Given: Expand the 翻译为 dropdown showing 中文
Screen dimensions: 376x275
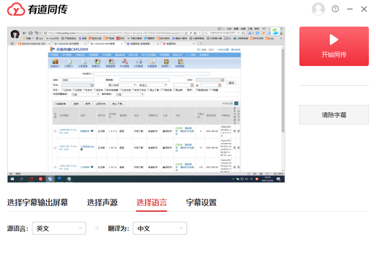Looking at the screenshot, I should coord(159,228).
